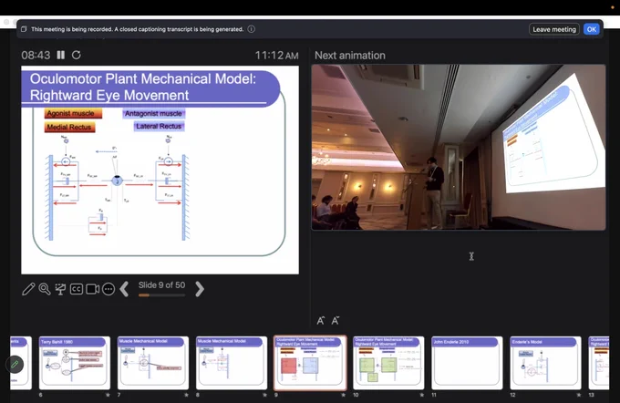Click the green pencil annotate button
This screenshot has width=620, height=403.
pos(15,364)
